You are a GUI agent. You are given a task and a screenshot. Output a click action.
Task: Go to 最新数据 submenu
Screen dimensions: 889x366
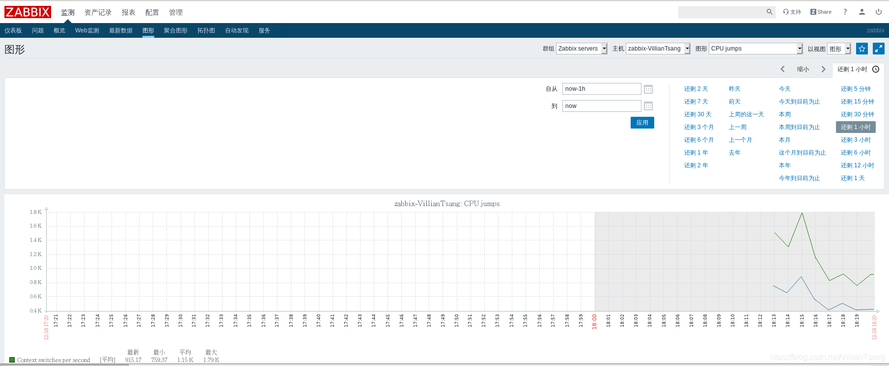coord(121,30)
